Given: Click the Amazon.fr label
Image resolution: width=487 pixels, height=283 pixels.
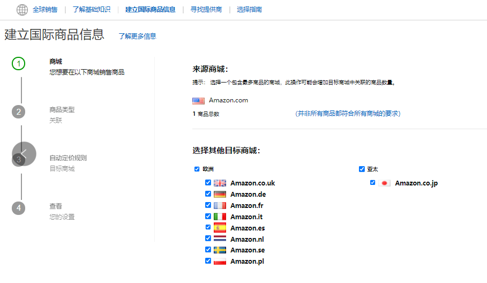Looking at the screenshot, I should click(247, 206).
